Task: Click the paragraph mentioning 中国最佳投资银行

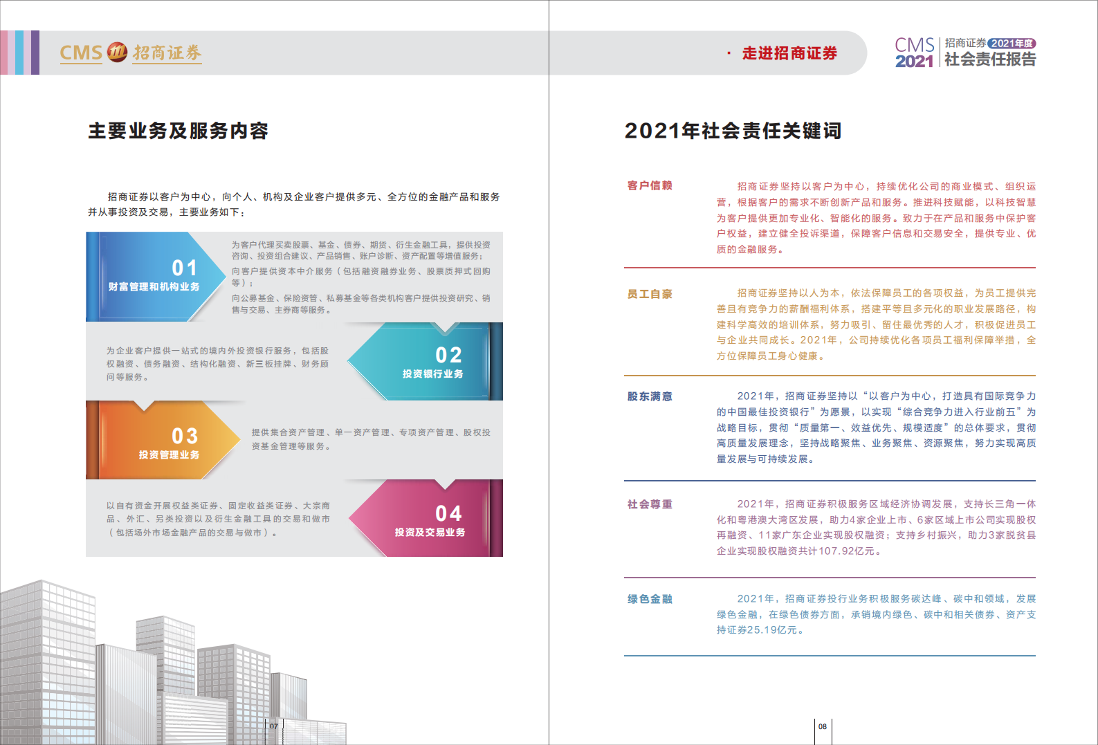Action: pos(876,427)
